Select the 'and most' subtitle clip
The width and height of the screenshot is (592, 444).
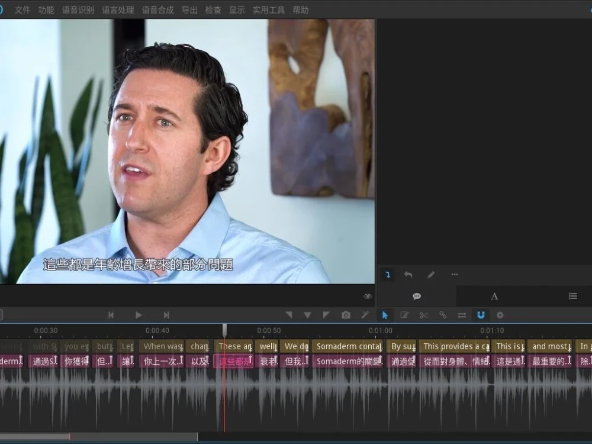pyautogui.click(x=550, y=346)
